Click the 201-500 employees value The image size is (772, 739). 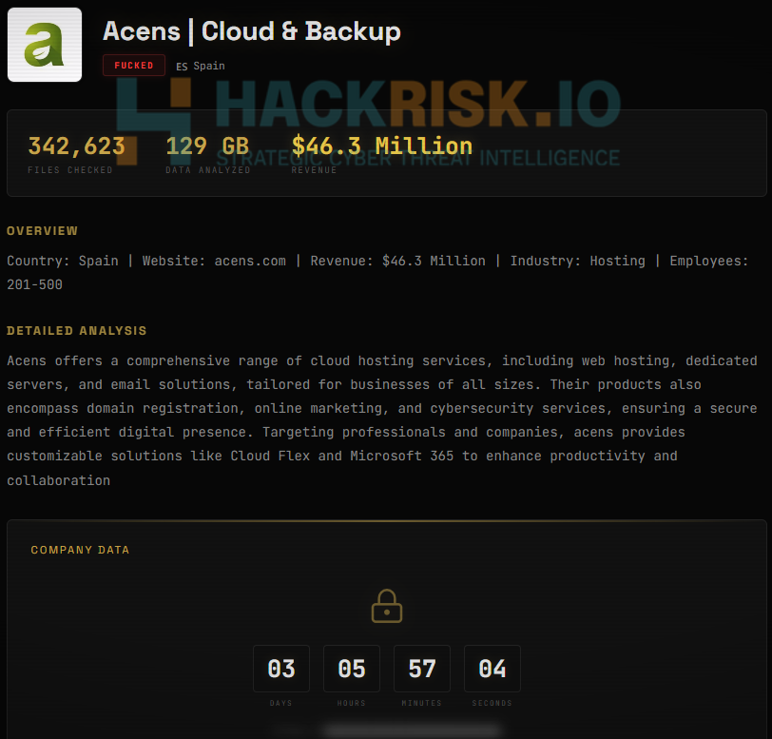(34, 284)
